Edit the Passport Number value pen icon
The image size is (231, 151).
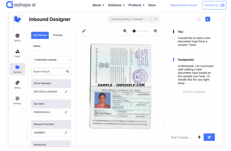pyautogui.click(x=66, y=133)
